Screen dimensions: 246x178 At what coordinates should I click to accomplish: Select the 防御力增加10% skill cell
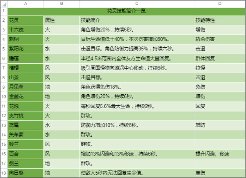137,125
